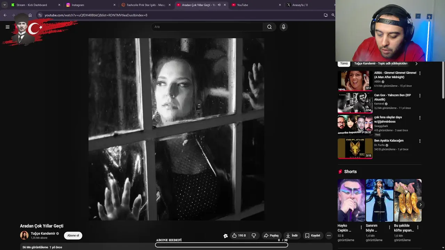Click the Abone ol subscribe button

tap(73, 235)
